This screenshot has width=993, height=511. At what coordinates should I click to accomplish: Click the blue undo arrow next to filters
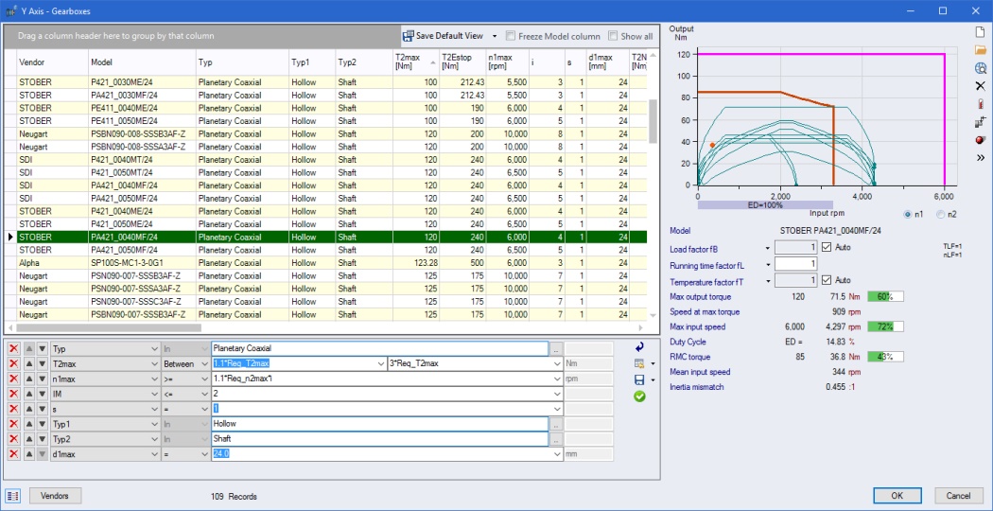tap(640, 347)
